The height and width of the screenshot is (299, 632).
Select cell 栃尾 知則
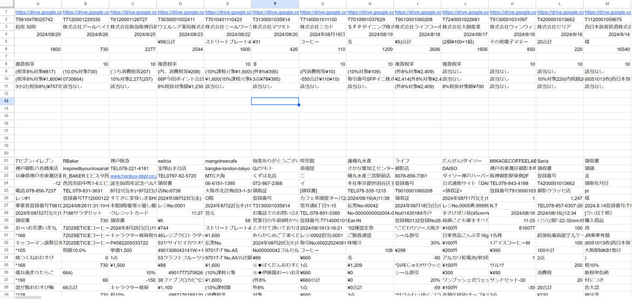(38, 26)
